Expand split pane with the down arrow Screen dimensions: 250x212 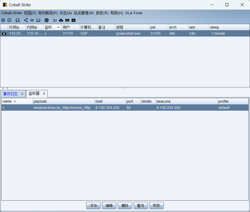pos(7,88)
